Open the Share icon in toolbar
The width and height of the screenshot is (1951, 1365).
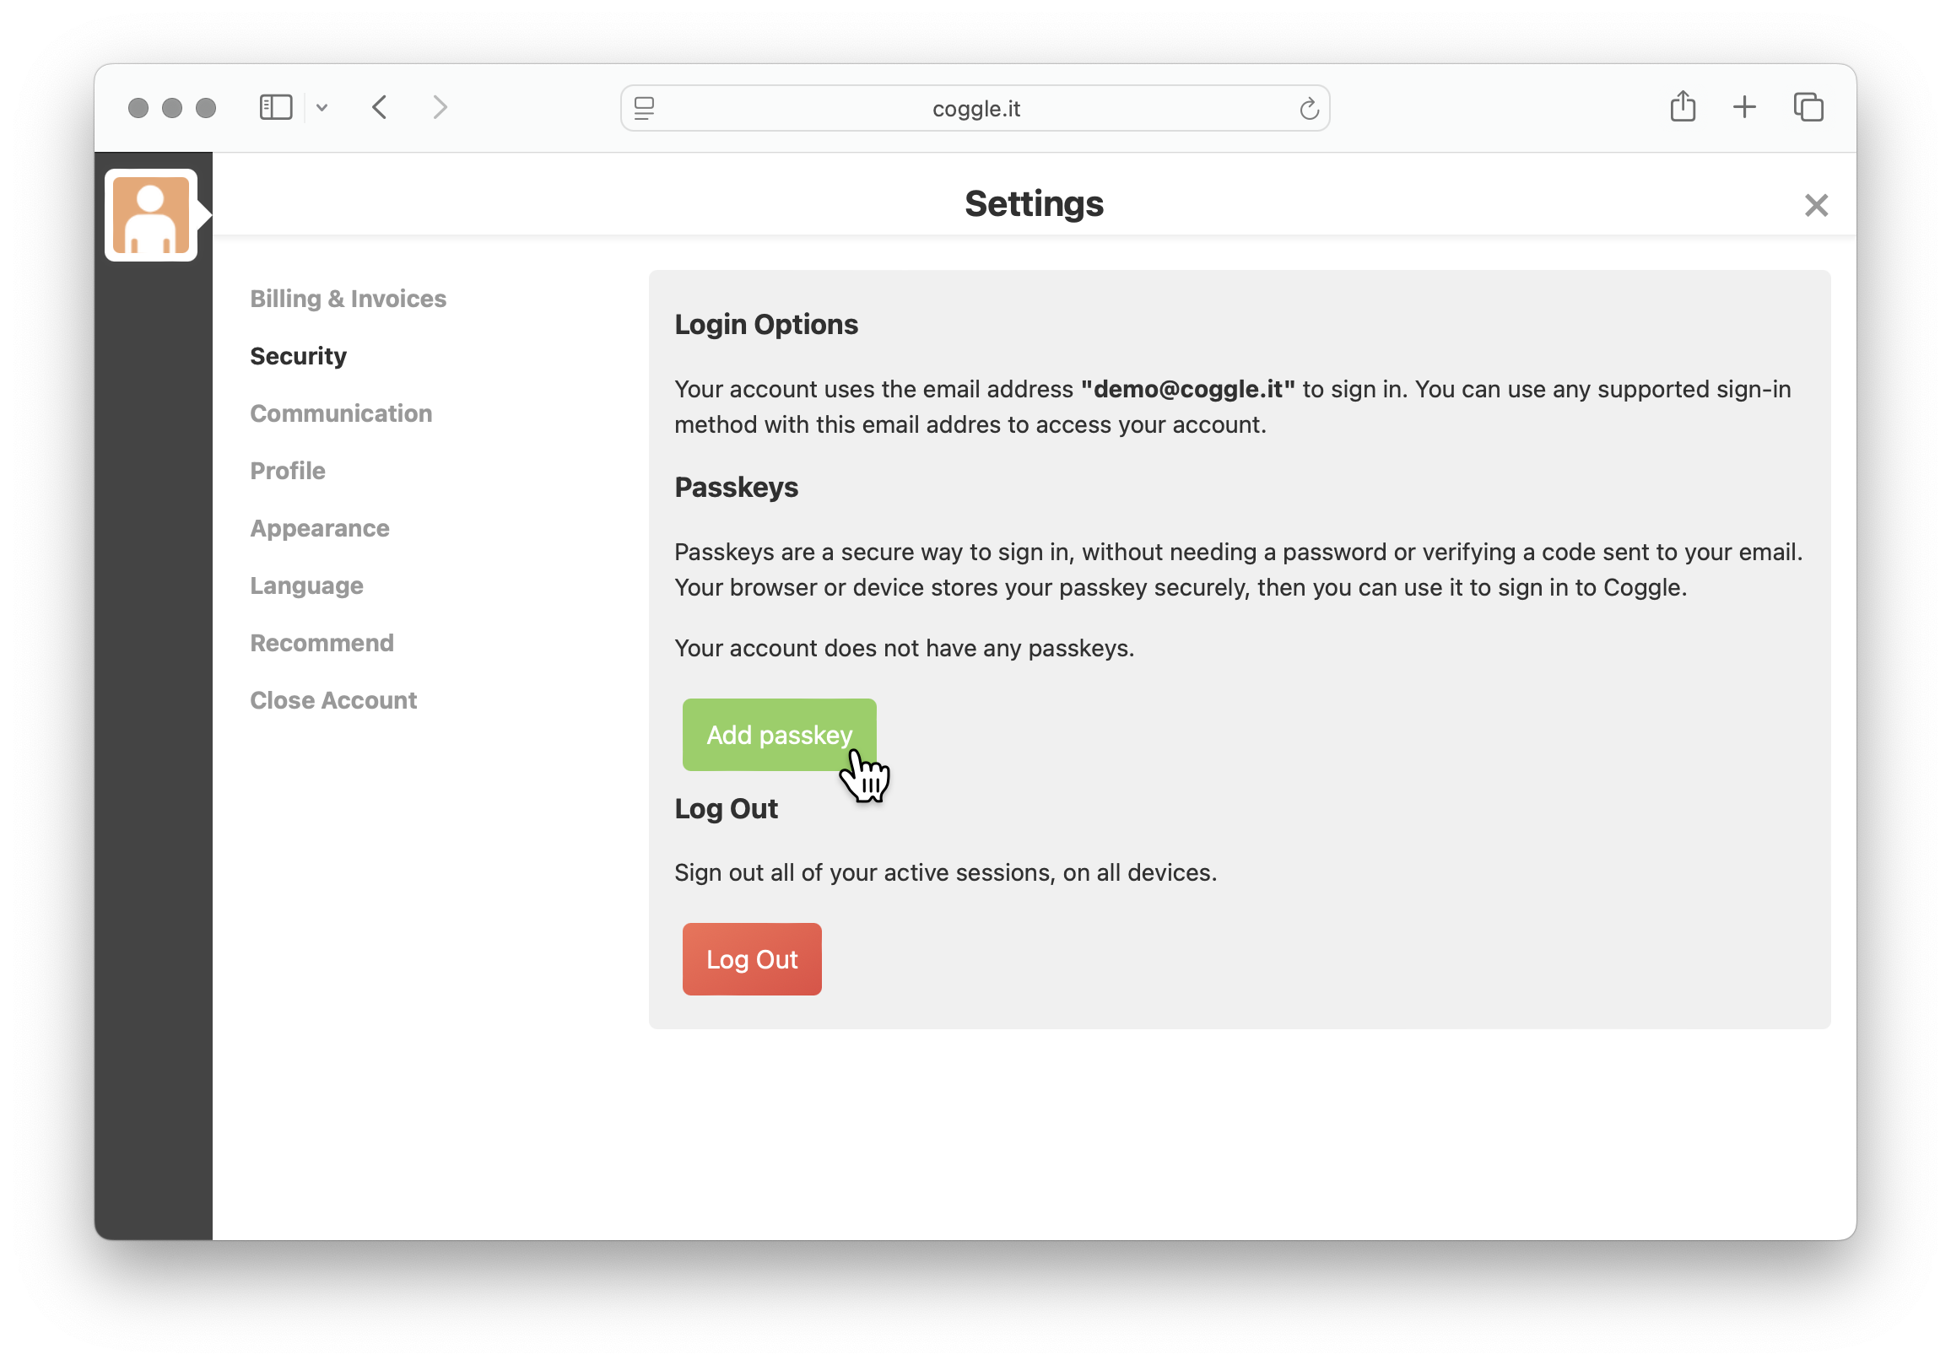(x=1683, y=107)
